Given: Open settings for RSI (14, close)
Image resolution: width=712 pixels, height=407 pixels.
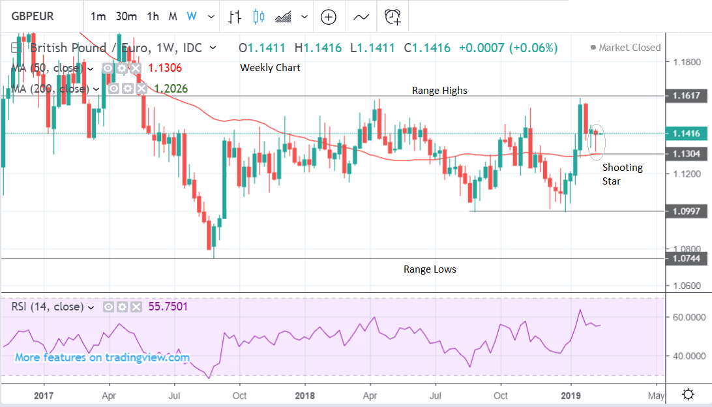Looking at the screenshot, I should click(122, 307).
